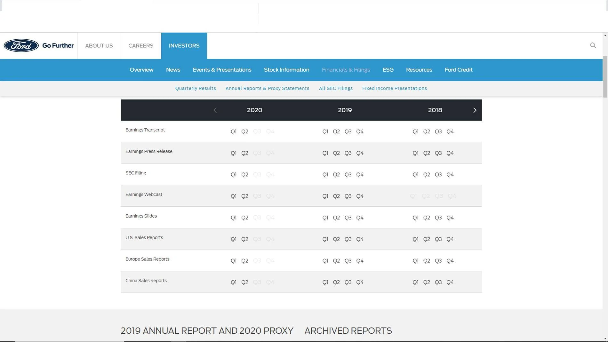The image size is (608, 342).
Task: Open 2019 Q1 Europe Sales Reports
Action: coord(325,261)
